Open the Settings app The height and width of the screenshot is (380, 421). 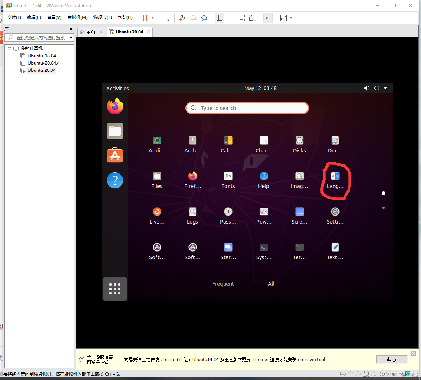(x=335, y=212)
